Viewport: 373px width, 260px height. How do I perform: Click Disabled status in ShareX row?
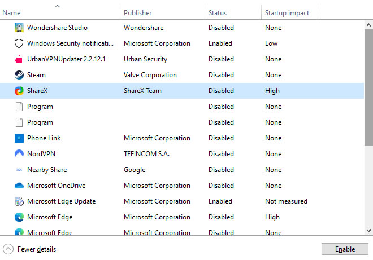(x=221, y=91)
